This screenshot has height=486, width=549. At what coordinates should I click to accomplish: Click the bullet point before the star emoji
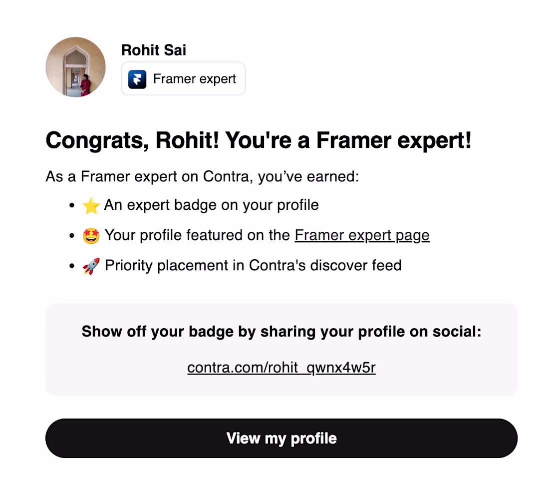pyautogui.click(x=73, y=206)
